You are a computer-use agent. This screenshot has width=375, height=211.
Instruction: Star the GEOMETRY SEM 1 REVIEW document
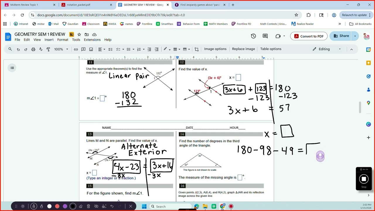click(79, 35)
